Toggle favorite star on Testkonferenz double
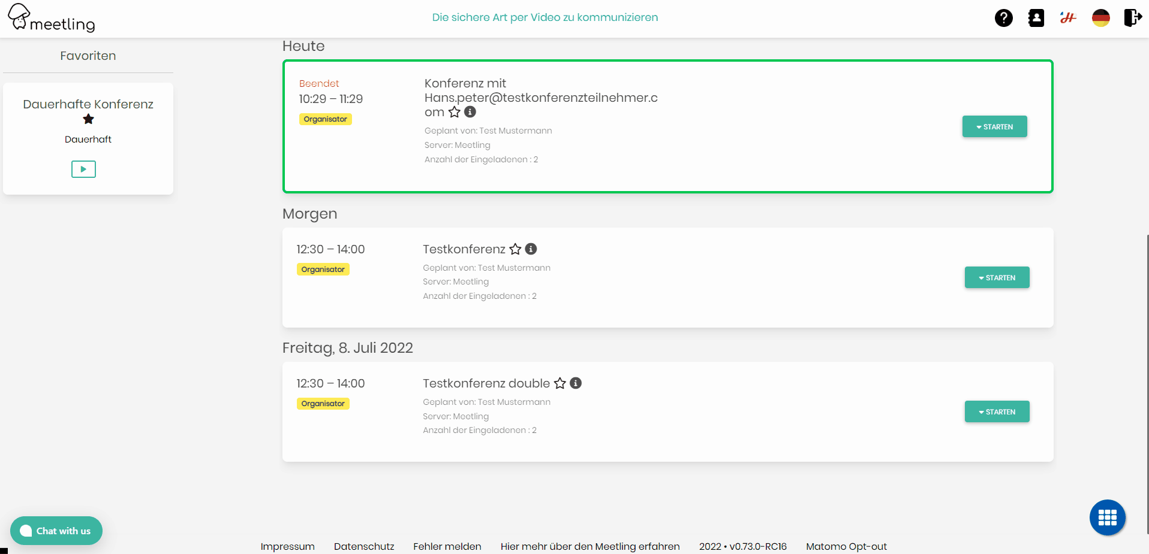The image size is (1149, 554). [x=560, y=383]
